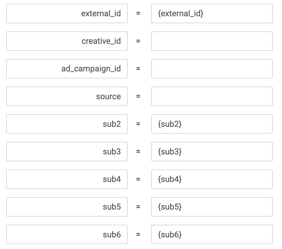Click the empty value field for creative_id
The width and height of the screenshot is (282, 249).
(212, 41)
